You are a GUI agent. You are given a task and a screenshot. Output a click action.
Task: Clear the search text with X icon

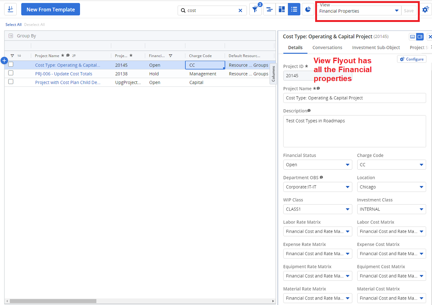(x=240, y=11)
